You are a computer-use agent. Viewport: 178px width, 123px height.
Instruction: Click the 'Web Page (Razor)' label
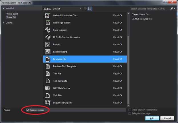tap(62, 23)
